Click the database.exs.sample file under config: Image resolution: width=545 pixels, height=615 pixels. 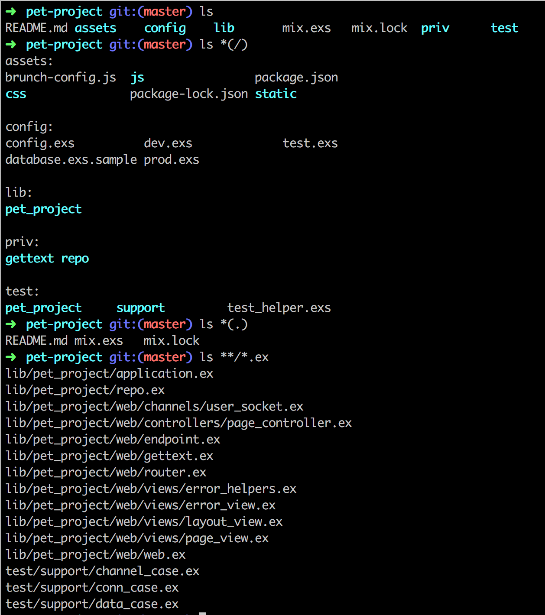coord(71,159)
